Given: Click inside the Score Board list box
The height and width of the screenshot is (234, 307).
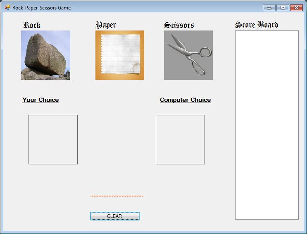Looking at the screenshot, I should [267, 125].
